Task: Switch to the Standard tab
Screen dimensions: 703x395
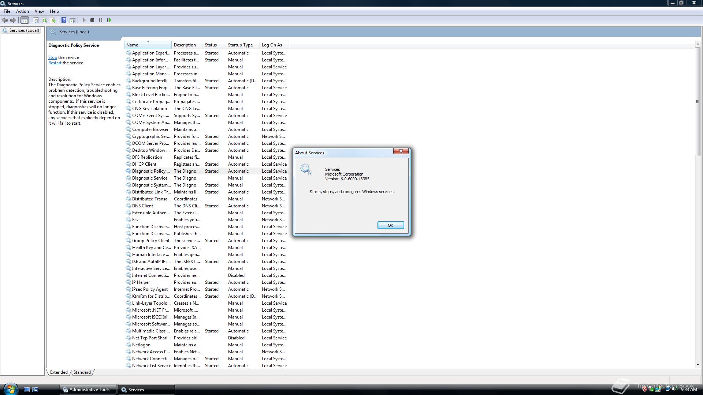Action: pyautogui.click(x=82, y=372)
